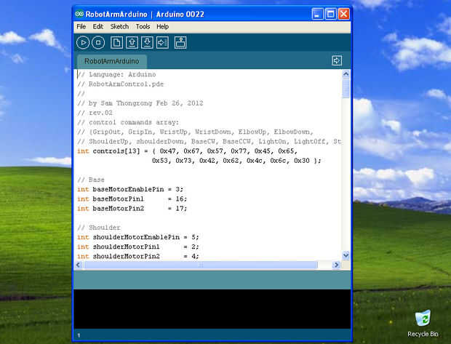Minimize the Arduino window
Viewport: 451px width, 344px height.
(317, 14)
